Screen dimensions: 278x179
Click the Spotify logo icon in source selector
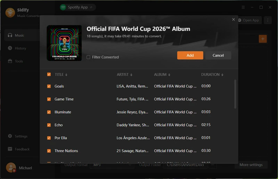tap(63, 7)
